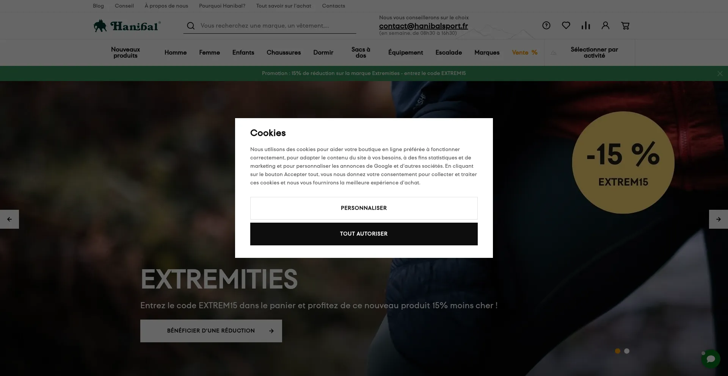Select the first orange carousel dot
Image resolution: width=728 pixels, height=376 pixels.
[618, 351]
